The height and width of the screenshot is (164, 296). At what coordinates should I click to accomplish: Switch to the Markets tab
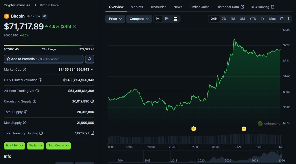[x=137, y=7]
